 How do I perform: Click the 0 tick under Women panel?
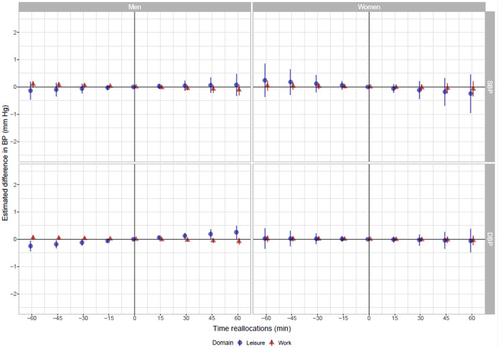[369, 318]
